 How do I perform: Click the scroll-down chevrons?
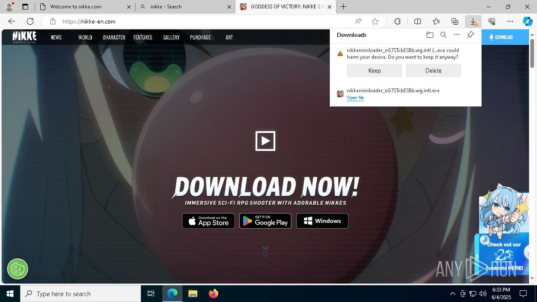(x=265, y=251)
